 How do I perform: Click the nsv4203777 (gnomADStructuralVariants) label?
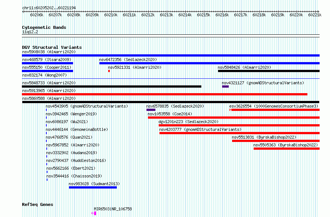pyautogui.click(x=200, y=129)
